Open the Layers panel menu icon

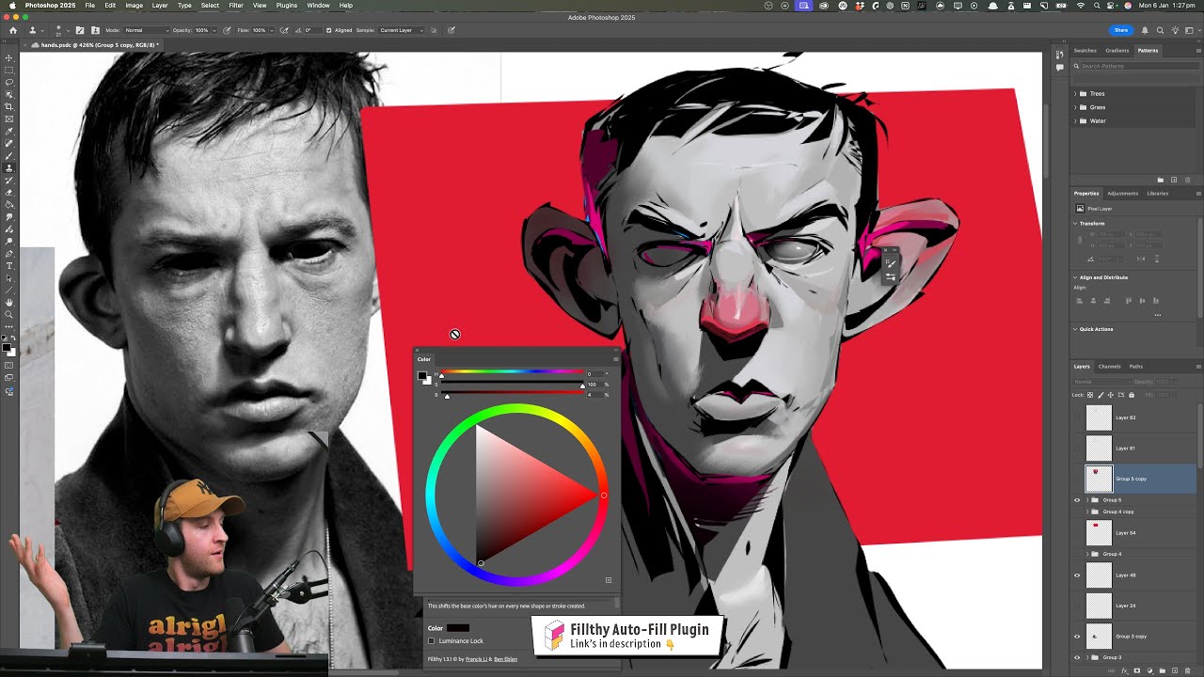click(x=1198, y=367)
